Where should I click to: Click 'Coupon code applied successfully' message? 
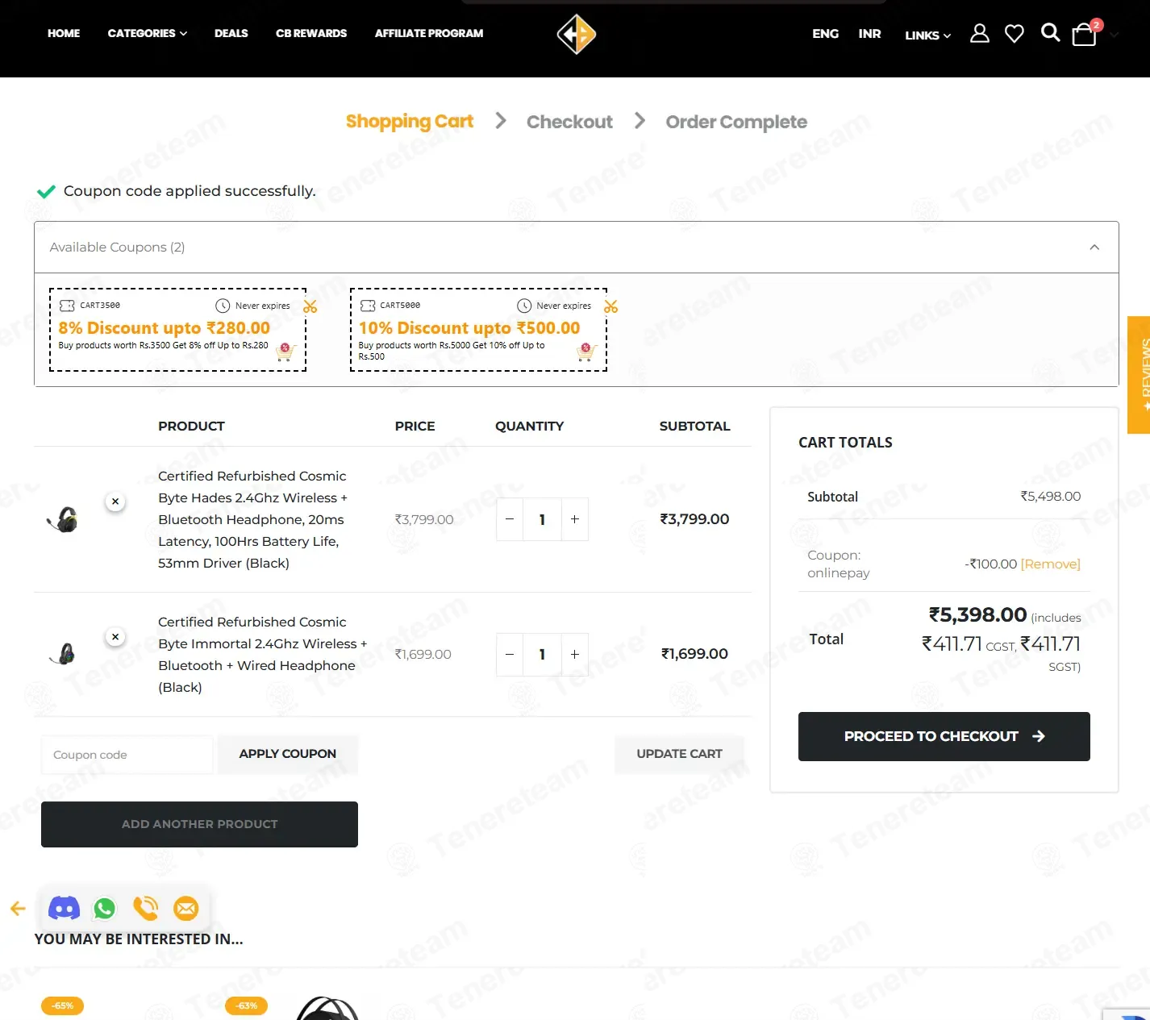pos(190,191)
